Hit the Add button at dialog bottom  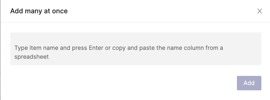click(249, 83)
